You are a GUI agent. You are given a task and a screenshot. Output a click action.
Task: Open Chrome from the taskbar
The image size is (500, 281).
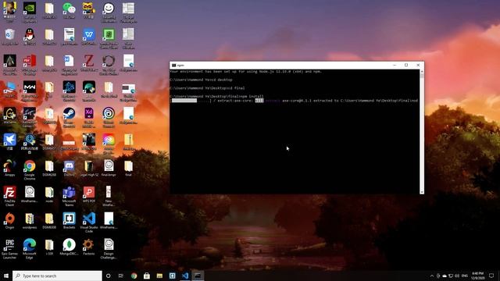134,276
